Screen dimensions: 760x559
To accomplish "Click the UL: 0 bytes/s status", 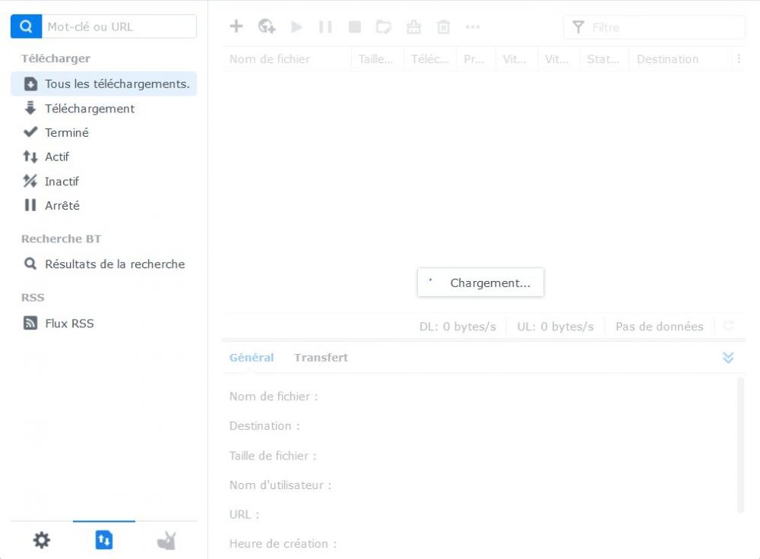I will [556, 327].
